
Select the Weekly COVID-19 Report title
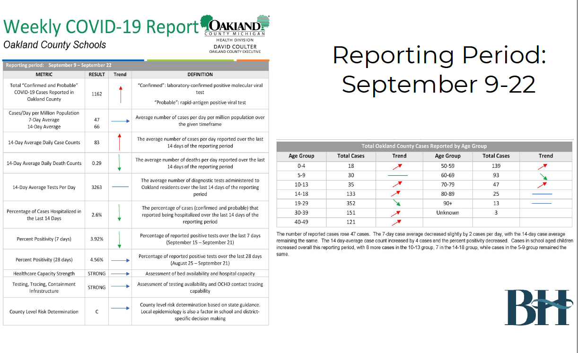coord(100,26)
